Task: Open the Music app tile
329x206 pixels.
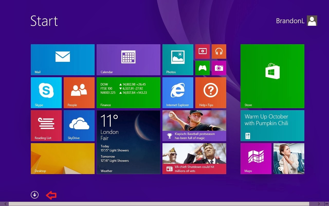Action: point(219,51)
